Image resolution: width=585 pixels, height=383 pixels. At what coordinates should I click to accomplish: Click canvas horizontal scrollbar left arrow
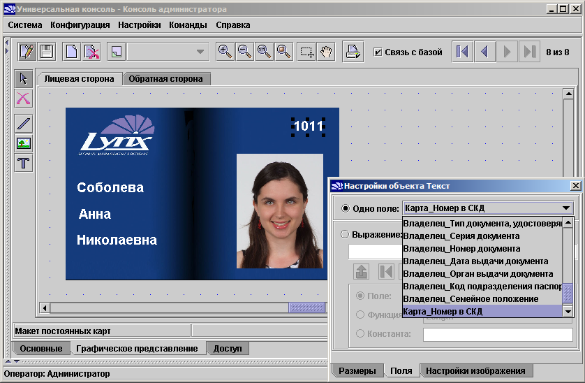45,308
